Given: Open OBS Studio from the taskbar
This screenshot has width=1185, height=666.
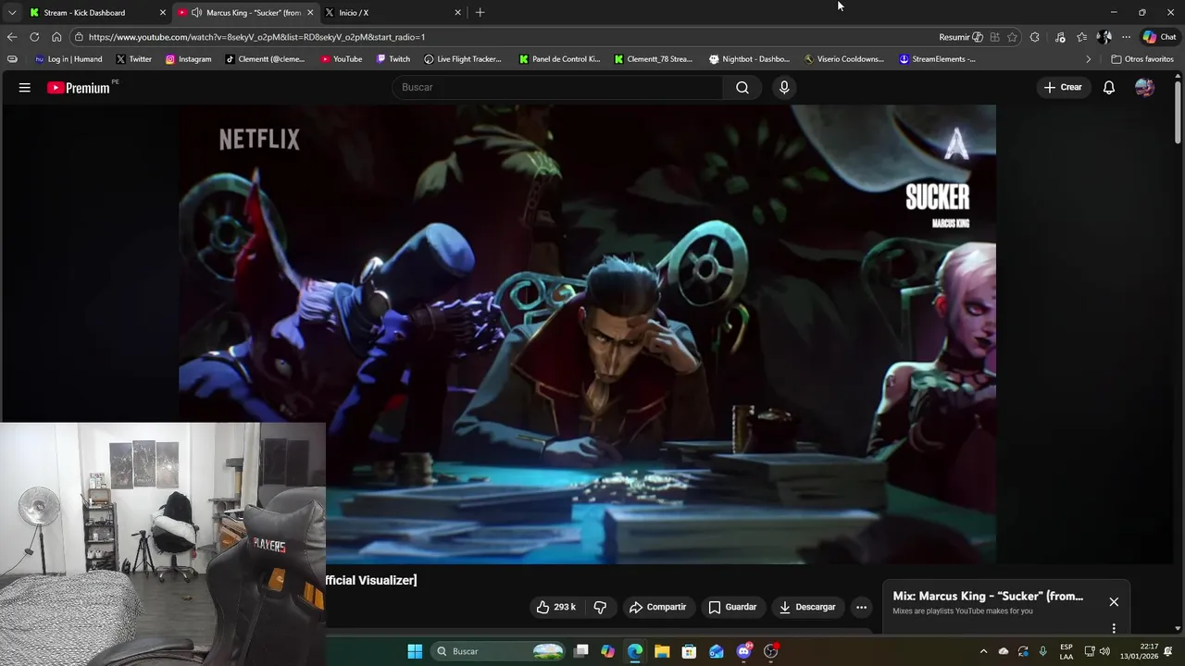Looking at the screenshot, I should pos(771,651).
